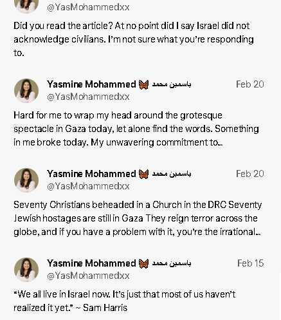The height and width of the screenshot is (320, 281).
Task: Click butterfly emoji in Seventy Christians tweet header
Action: click(143, 174)
